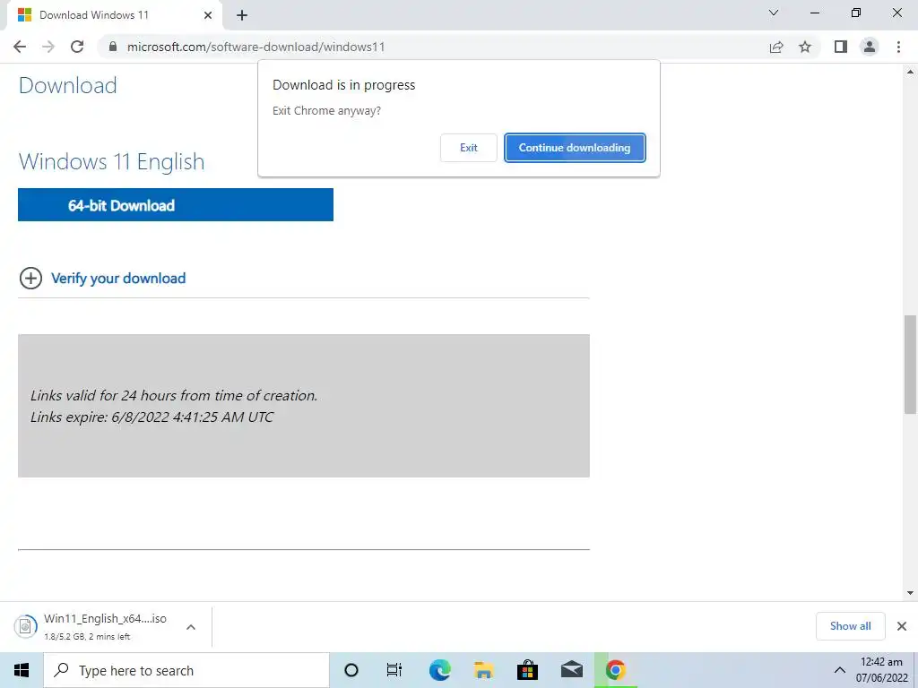Minimize the Chrome window
The height and width of the screenshot is (688, 918).
pyautogui.click(x=815, y=13)
